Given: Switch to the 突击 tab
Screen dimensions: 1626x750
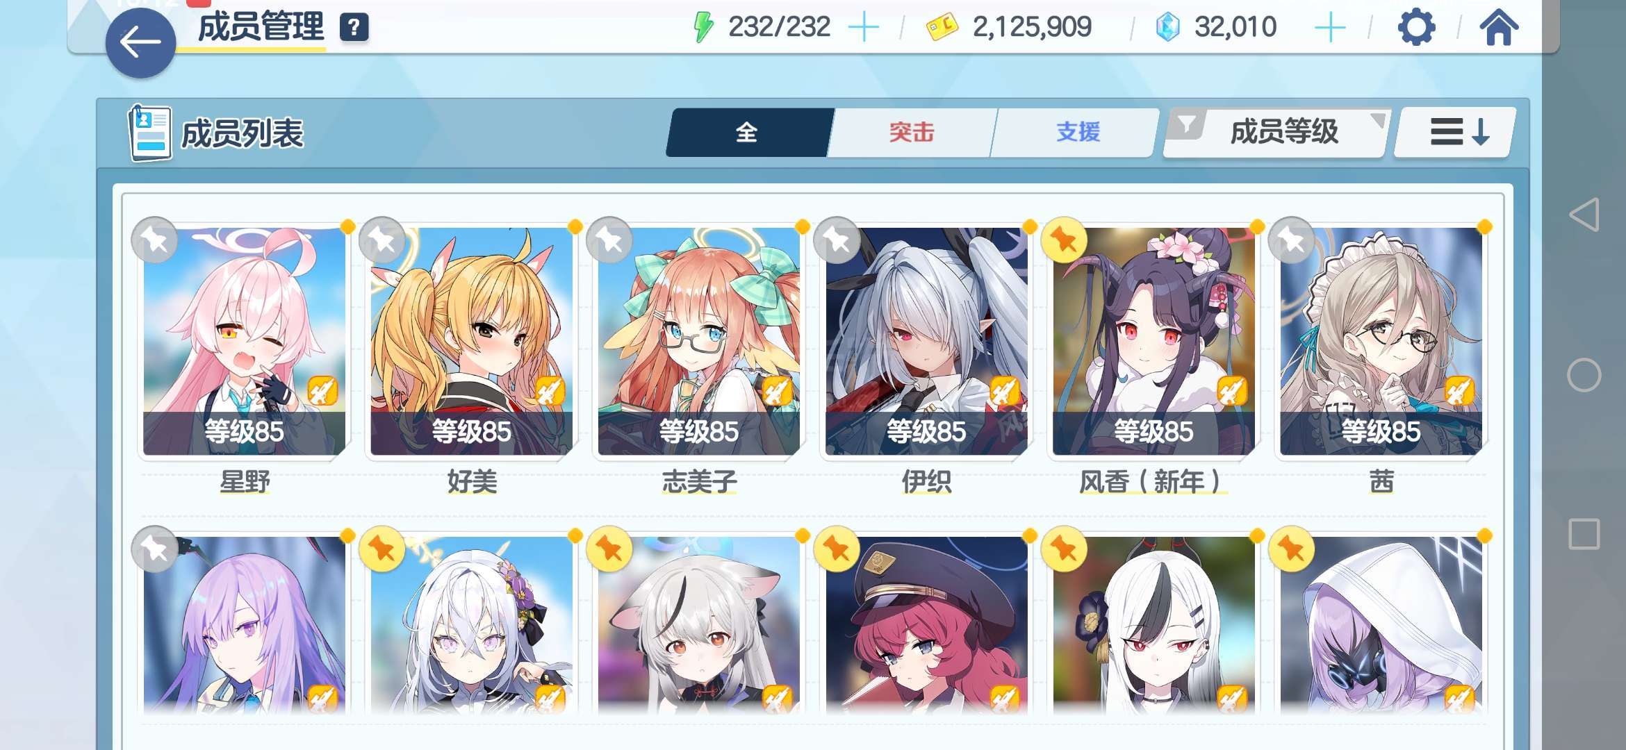Looking at the screenshot, I should click(912, 132).
